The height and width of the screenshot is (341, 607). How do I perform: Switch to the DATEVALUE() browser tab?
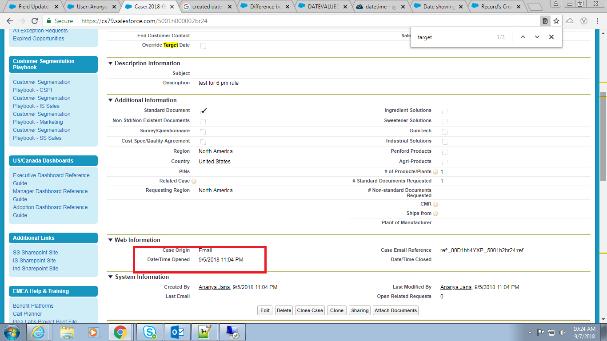click(x=323, y=7)
